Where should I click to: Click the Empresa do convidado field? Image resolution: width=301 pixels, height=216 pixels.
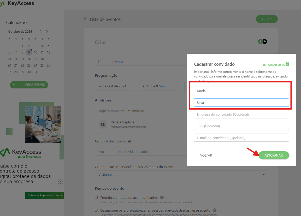pyautogui.click(x=241, y=114)
